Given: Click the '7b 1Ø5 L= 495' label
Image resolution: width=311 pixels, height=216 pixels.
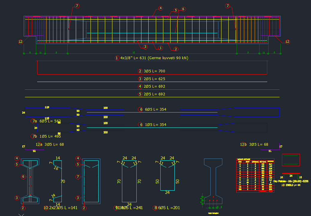Looking at the screenshot, I should pos(46,136).
